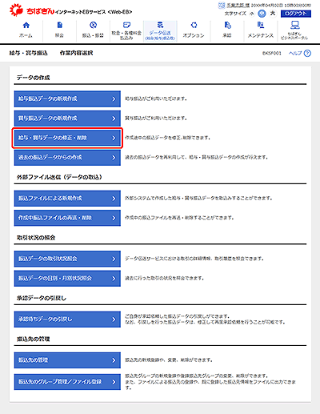Go to the ホーム home icon
The image size is (320, 414).
26,26
